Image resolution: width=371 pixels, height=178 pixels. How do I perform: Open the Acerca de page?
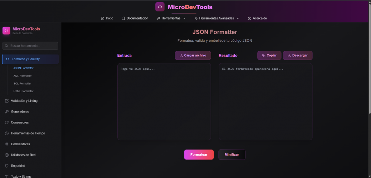258,19
